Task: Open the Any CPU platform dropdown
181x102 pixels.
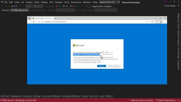Action: (x=38, y=6)
